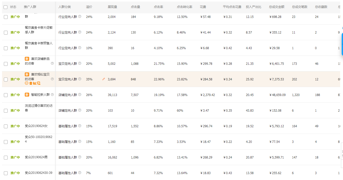Viewport: 343px width, 180px height.
Task: Open data report icon for 喜欢相似宝贝的访客
Action: tap(39, 83)
